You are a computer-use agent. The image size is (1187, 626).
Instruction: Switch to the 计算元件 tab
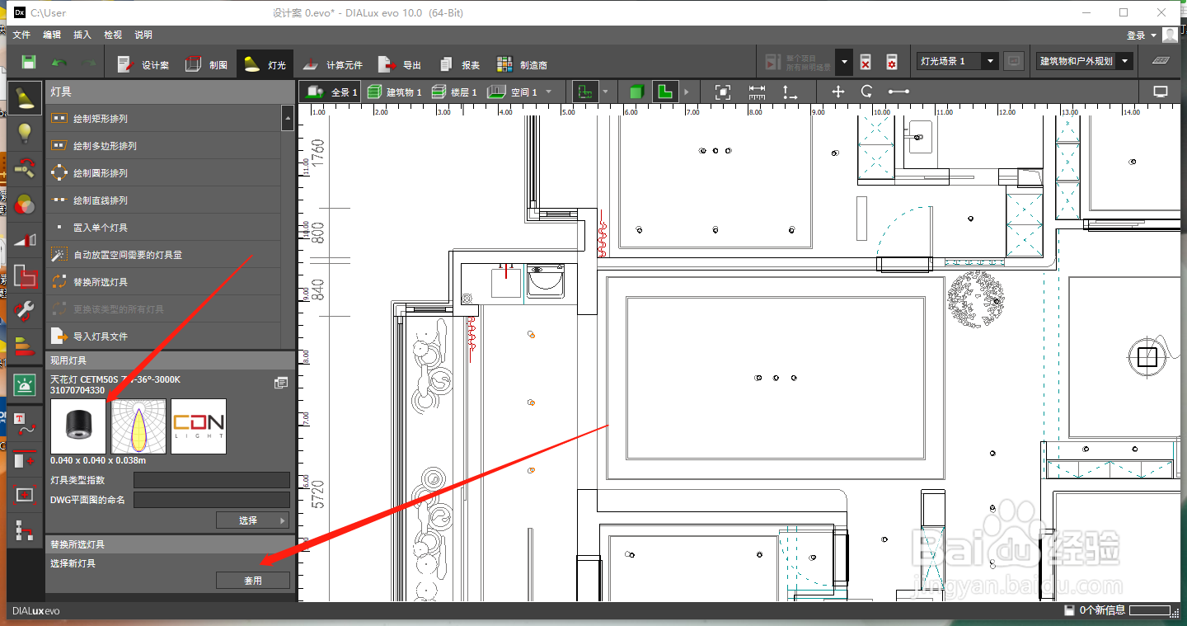pyautogui.click(x=331, y=64)
